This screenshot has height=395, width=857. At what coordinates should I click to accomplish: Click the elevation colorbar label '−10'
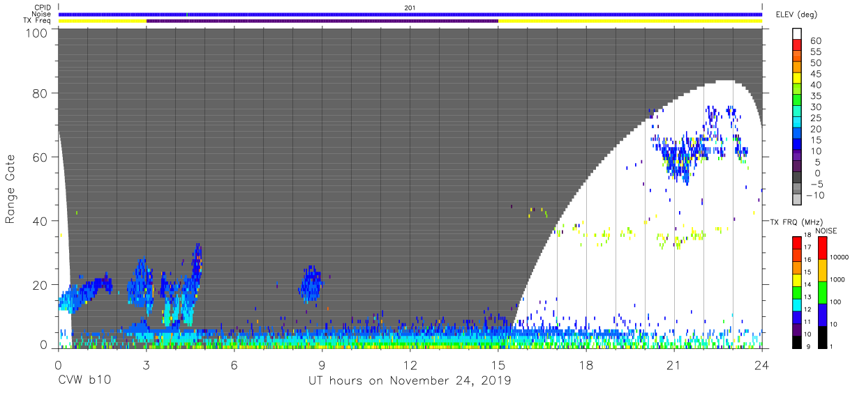pyautogui.click(x=815, y=195)
